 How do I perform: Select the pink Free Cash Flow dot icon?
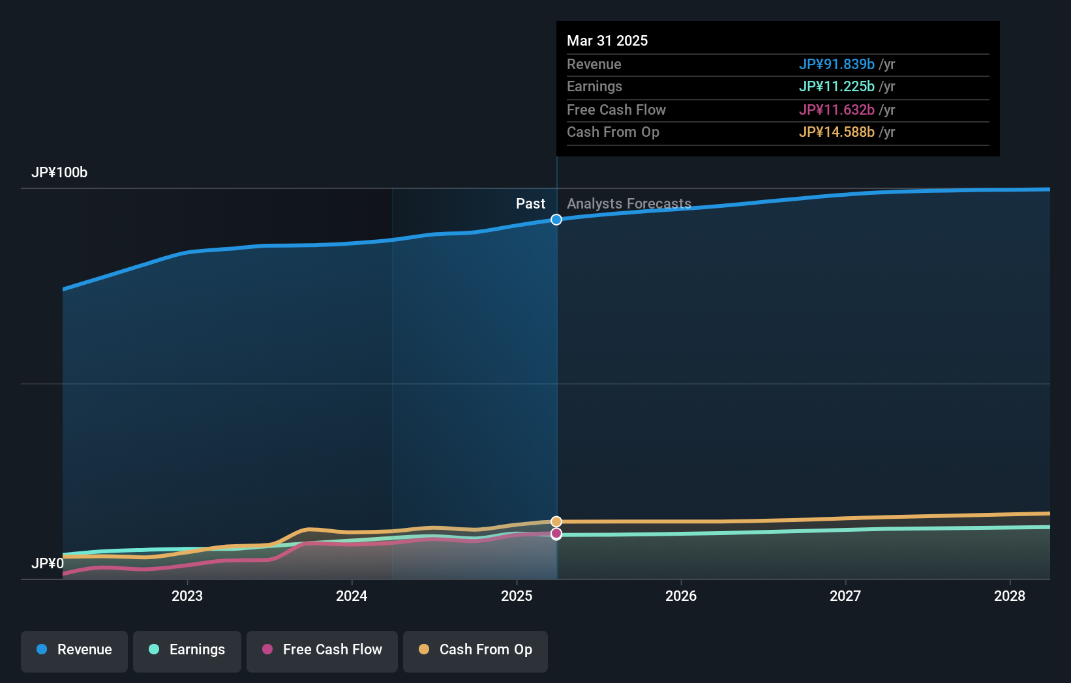click(x=267, y=650)
